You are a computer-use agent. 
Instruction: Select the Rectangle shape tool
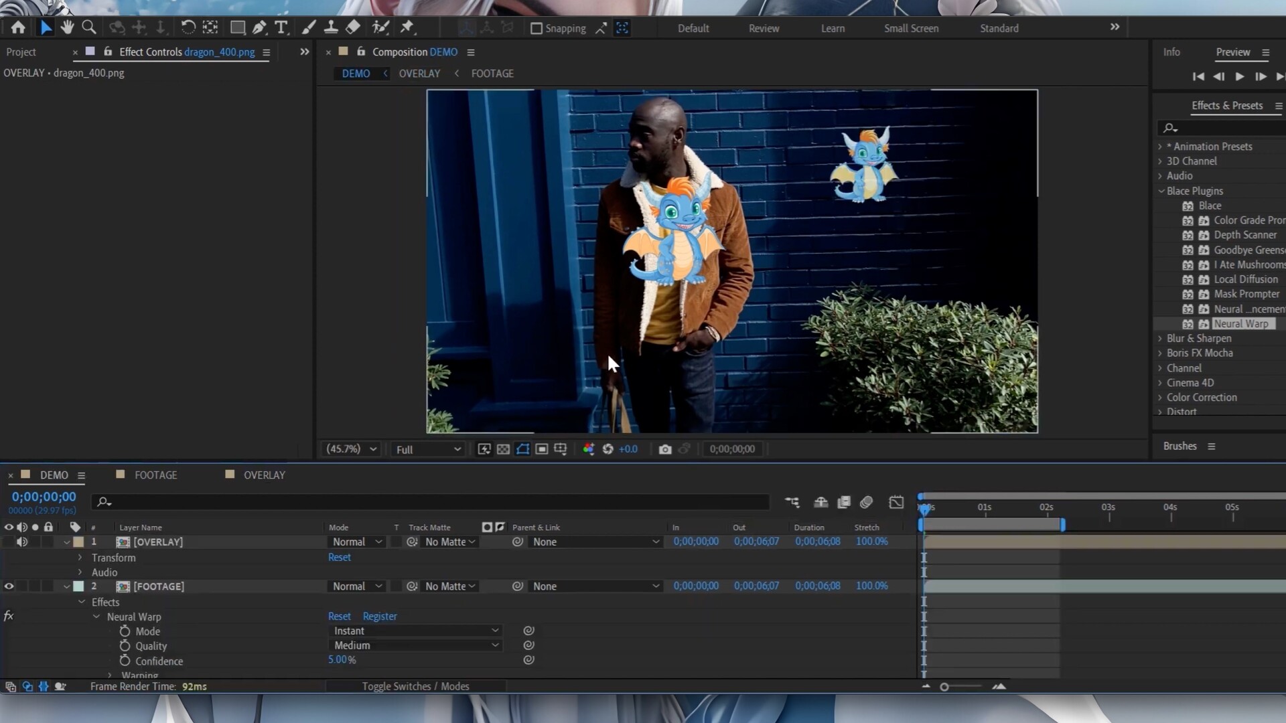(x=237, y=27)
